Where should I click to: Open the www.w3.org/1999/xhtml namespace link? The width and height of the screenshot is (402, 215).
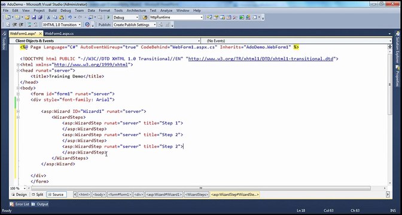coord(91,64)
